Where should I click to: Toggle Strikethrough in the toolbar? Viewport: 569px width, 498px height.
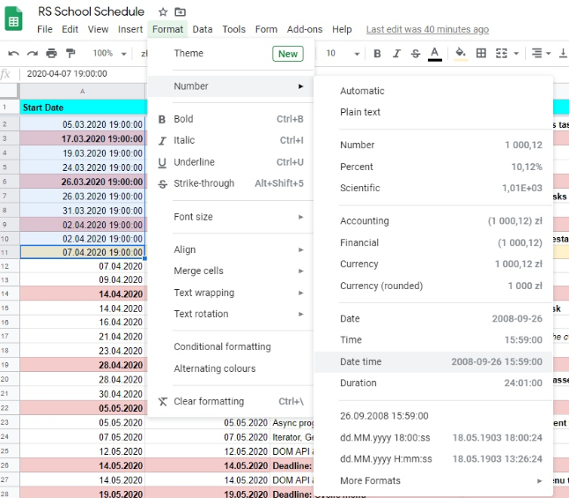click(x=416, y=54)
